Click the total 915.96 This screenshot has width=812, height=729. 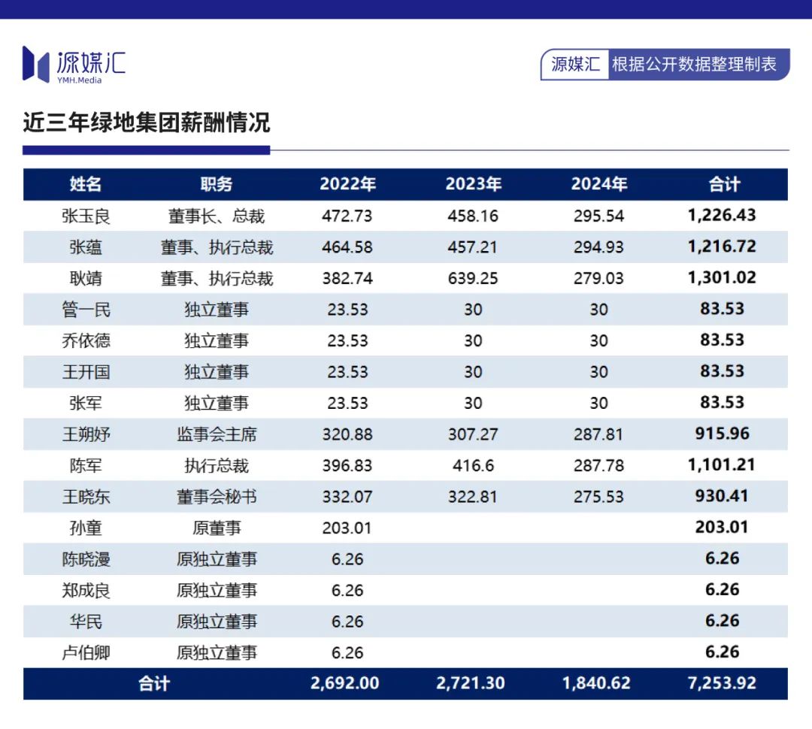click(x=722, y=434)
